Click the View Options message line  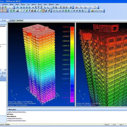(x=11, y=116)
